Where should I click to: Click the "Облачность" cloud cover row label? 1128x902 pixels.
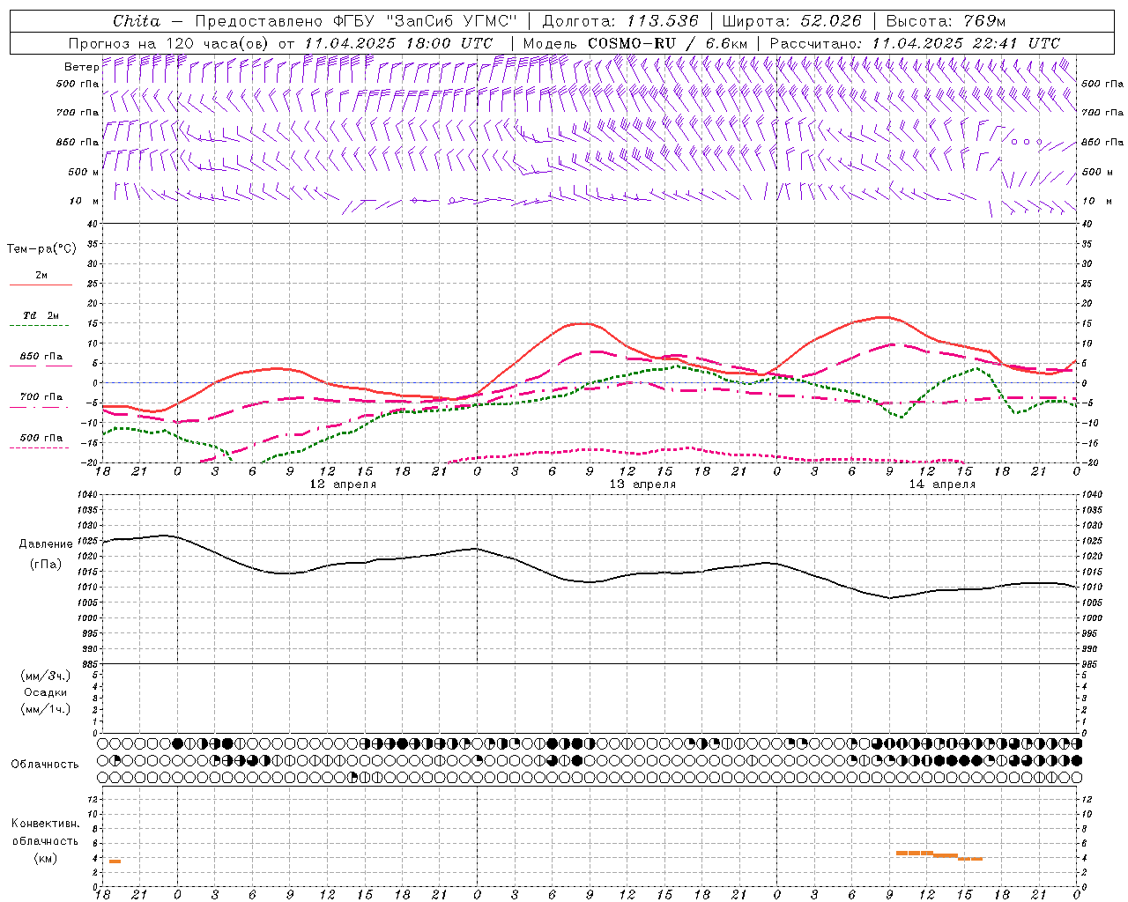coord(45,764)
